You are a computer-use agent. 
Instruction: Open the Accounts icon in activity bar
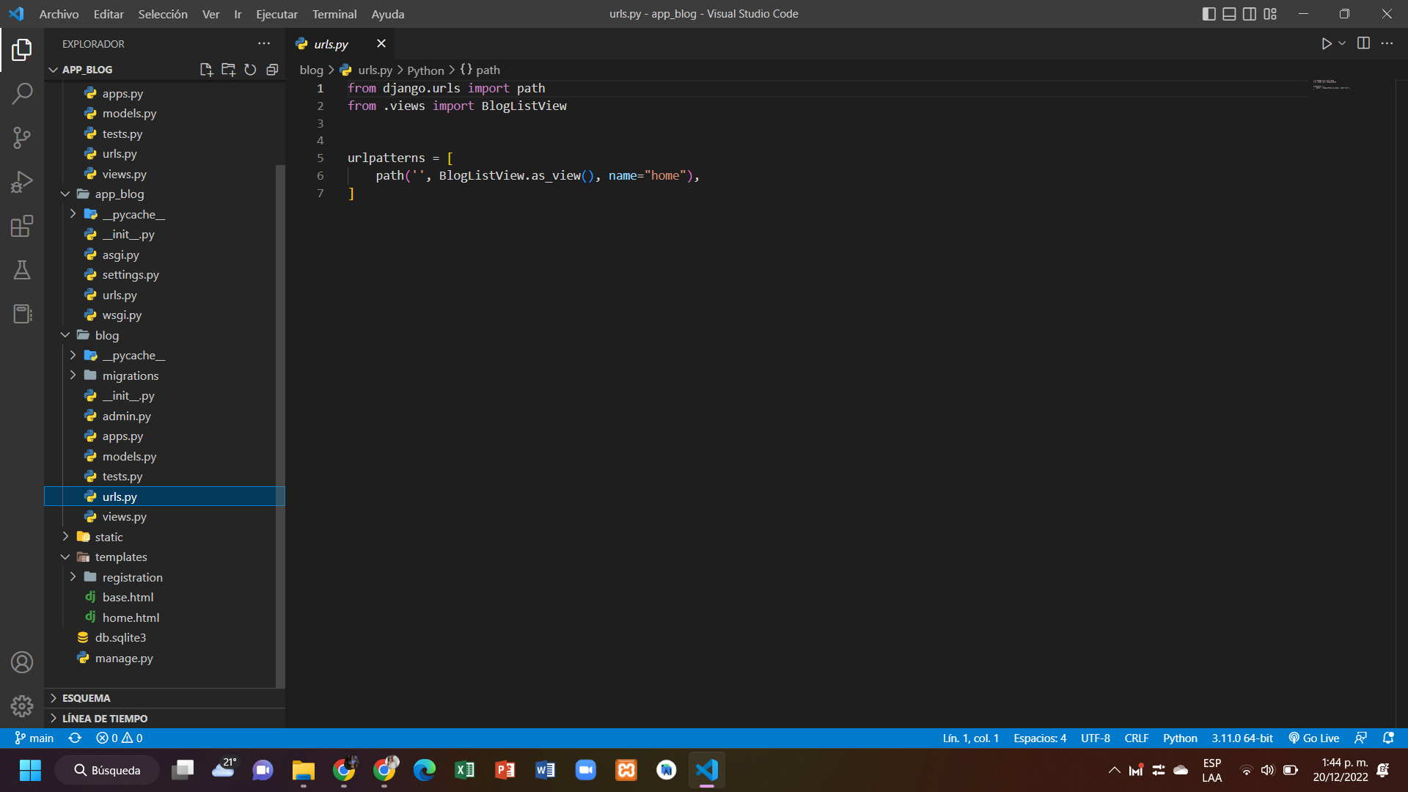[x=22, y=662]
